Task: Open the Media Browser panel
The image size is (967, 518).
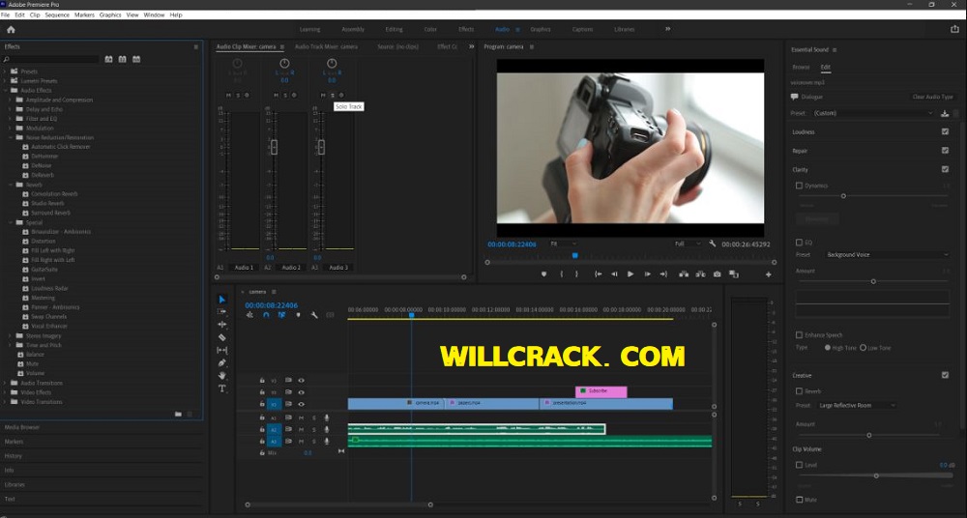Action: [21, 427]
